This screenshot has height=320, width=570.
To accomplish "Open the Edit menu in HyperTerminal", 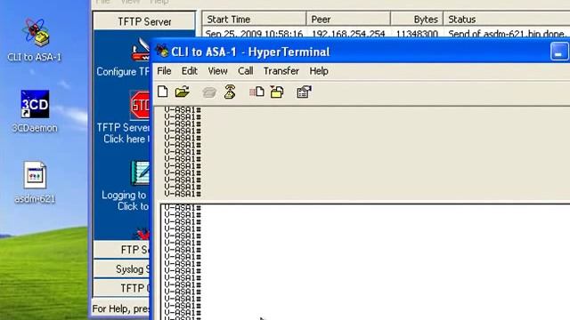I will click(x=190, y=71).
